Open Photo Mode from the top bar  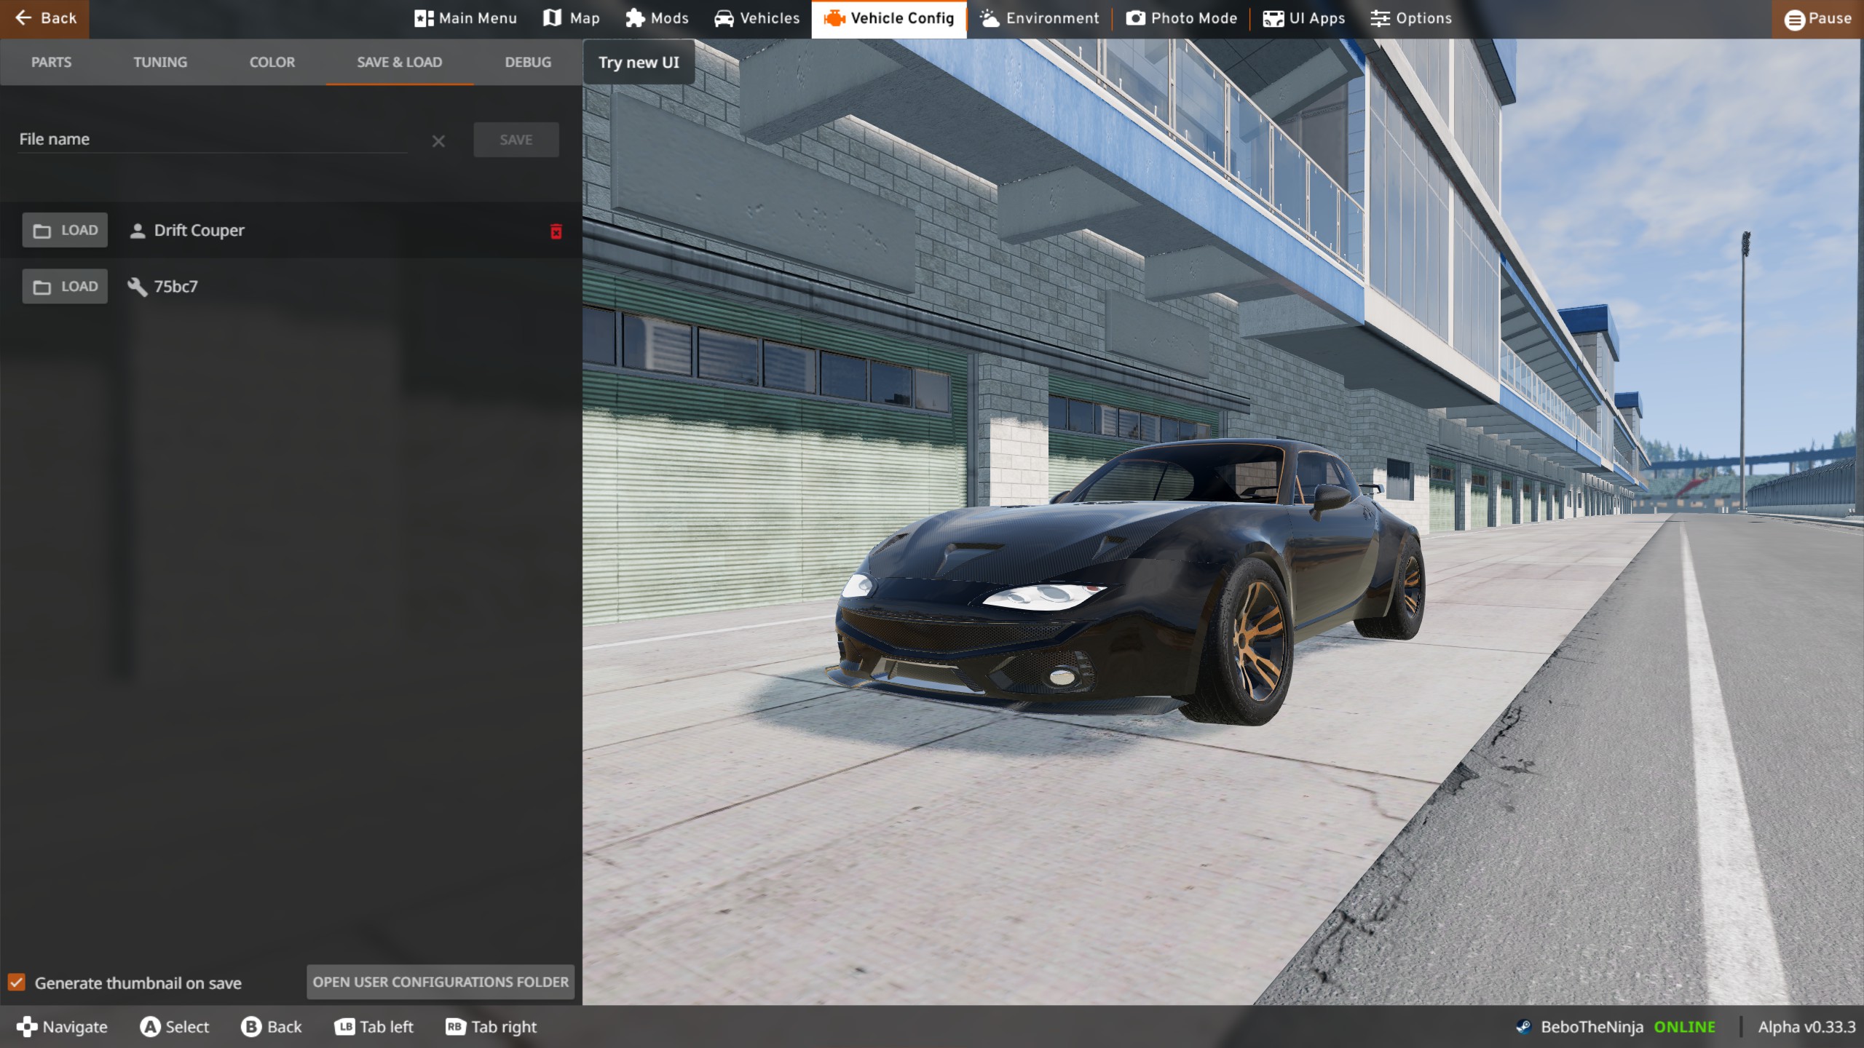(1182, 18)
